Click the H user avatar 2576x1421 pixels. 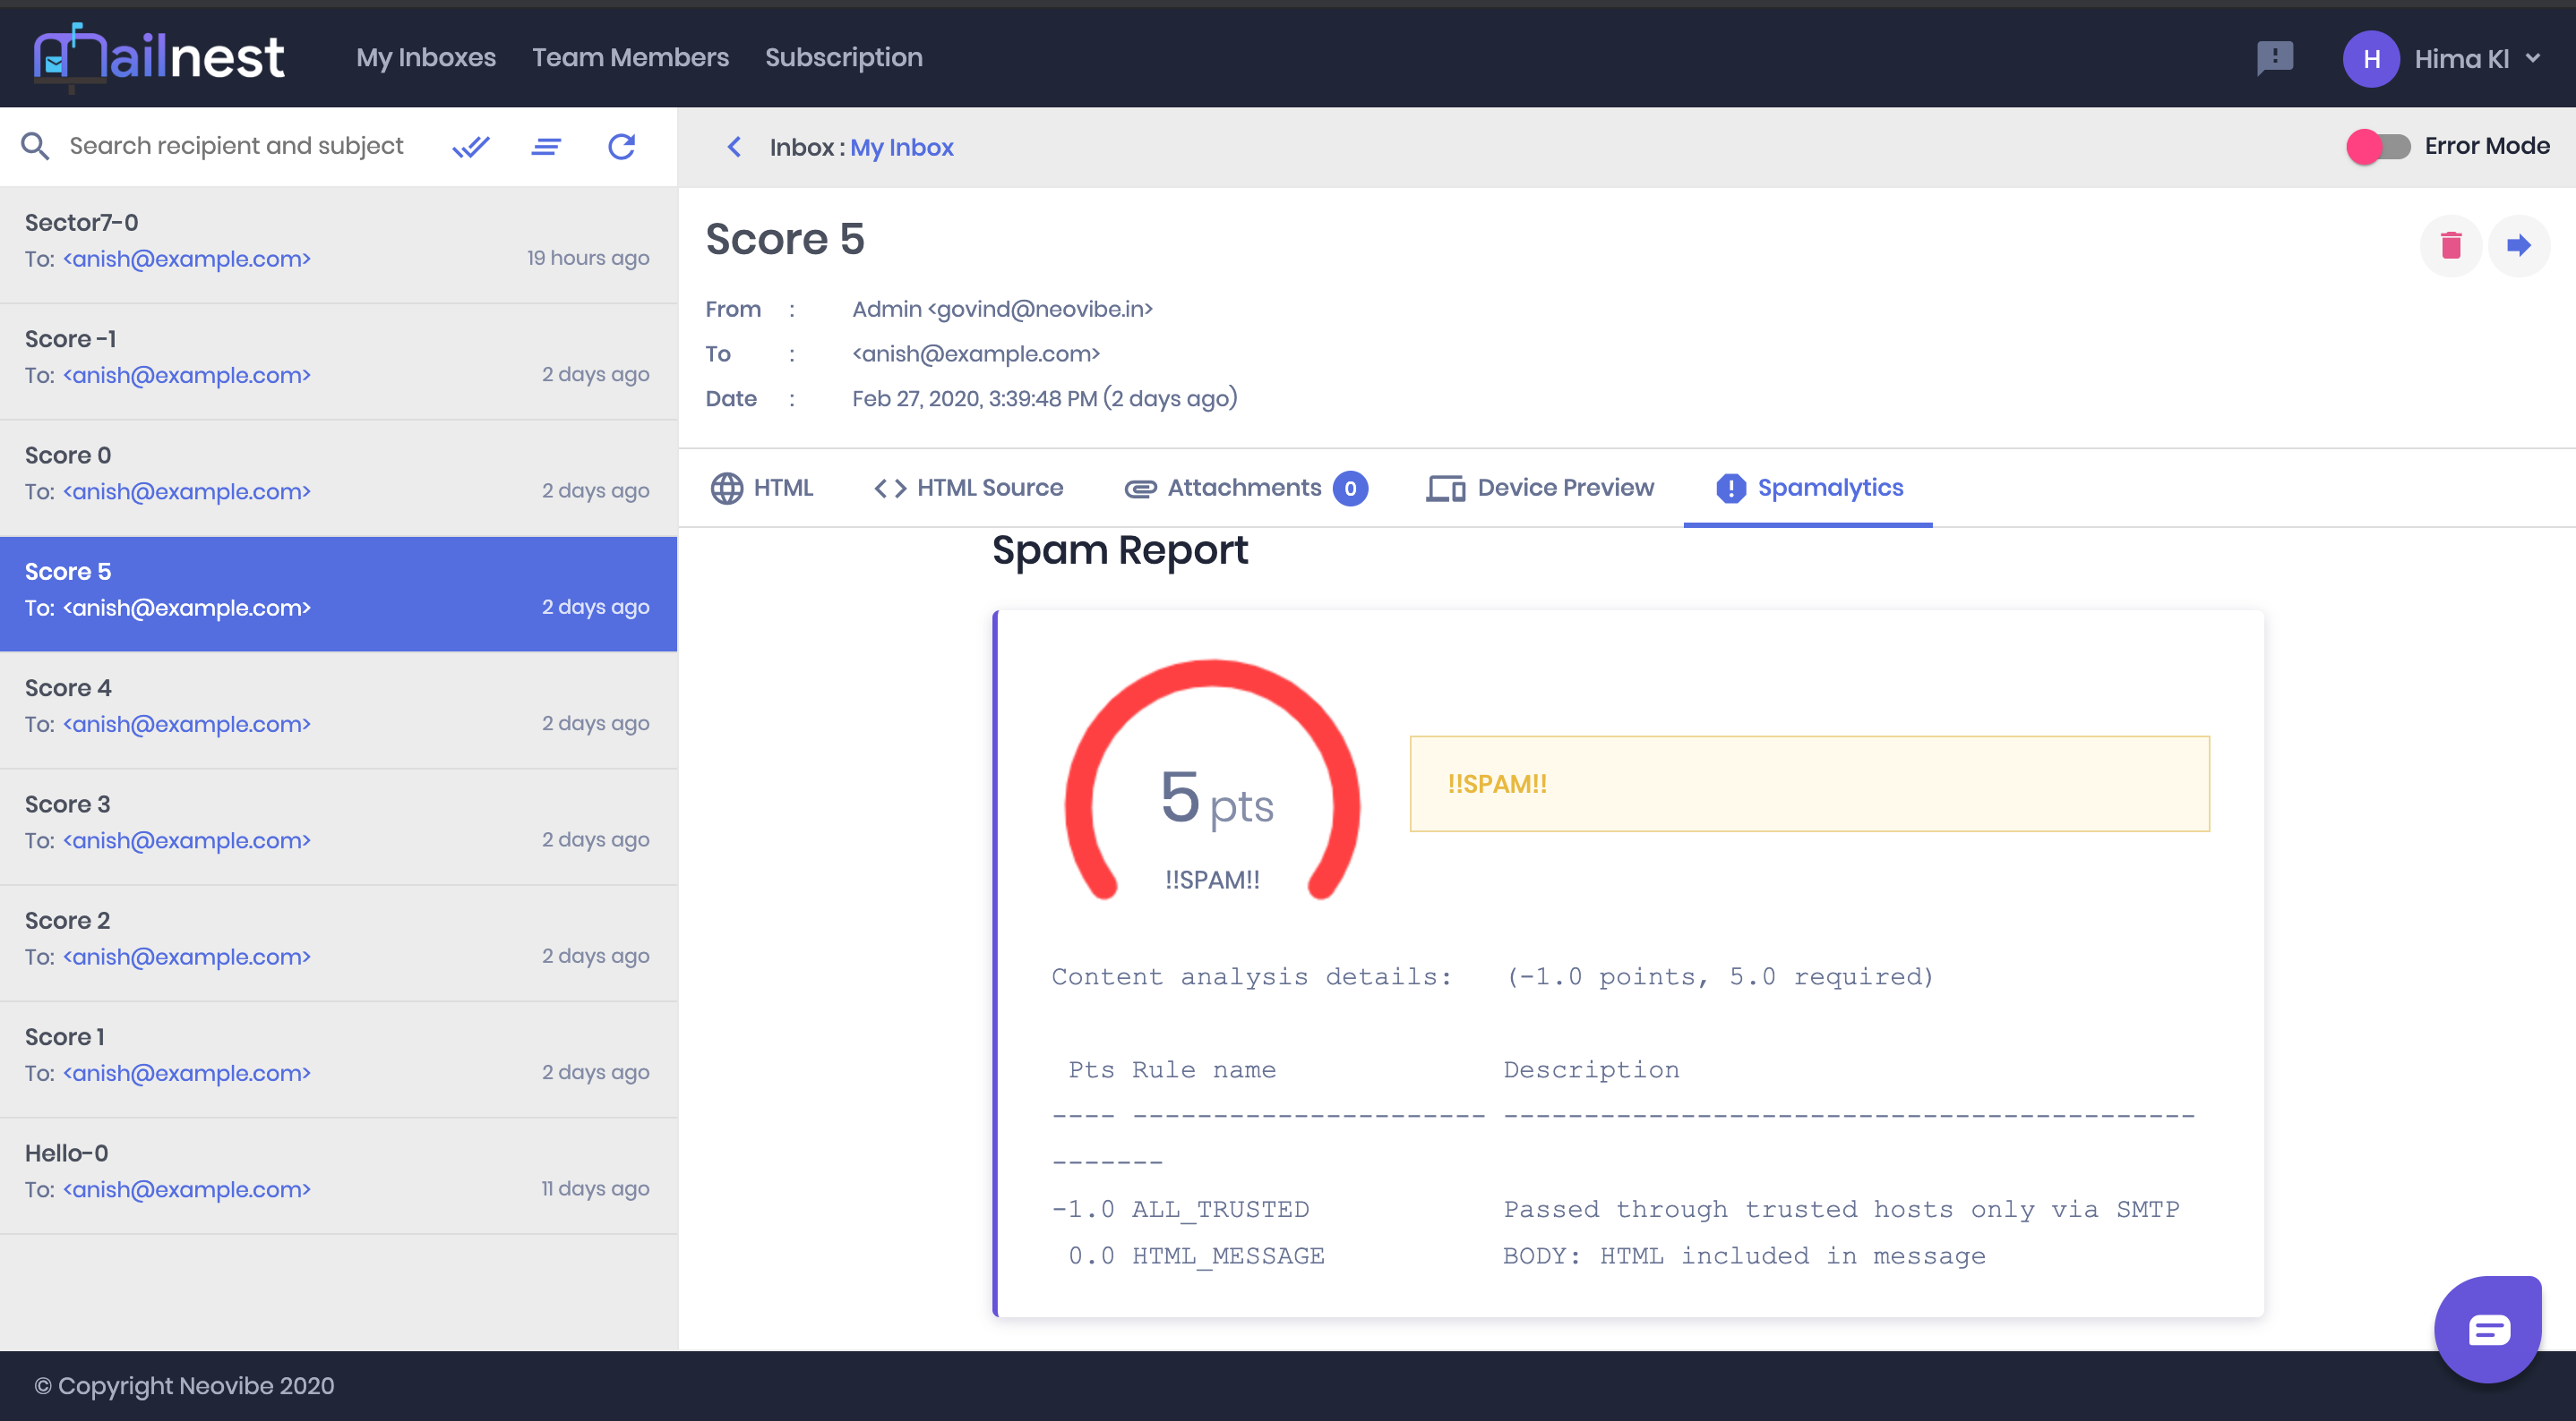[x=2370, y=59]
